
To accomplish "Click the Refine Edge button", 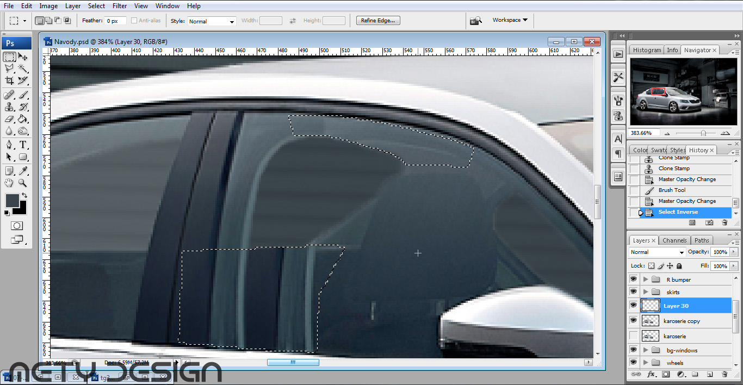I will [x=379, y=21].
